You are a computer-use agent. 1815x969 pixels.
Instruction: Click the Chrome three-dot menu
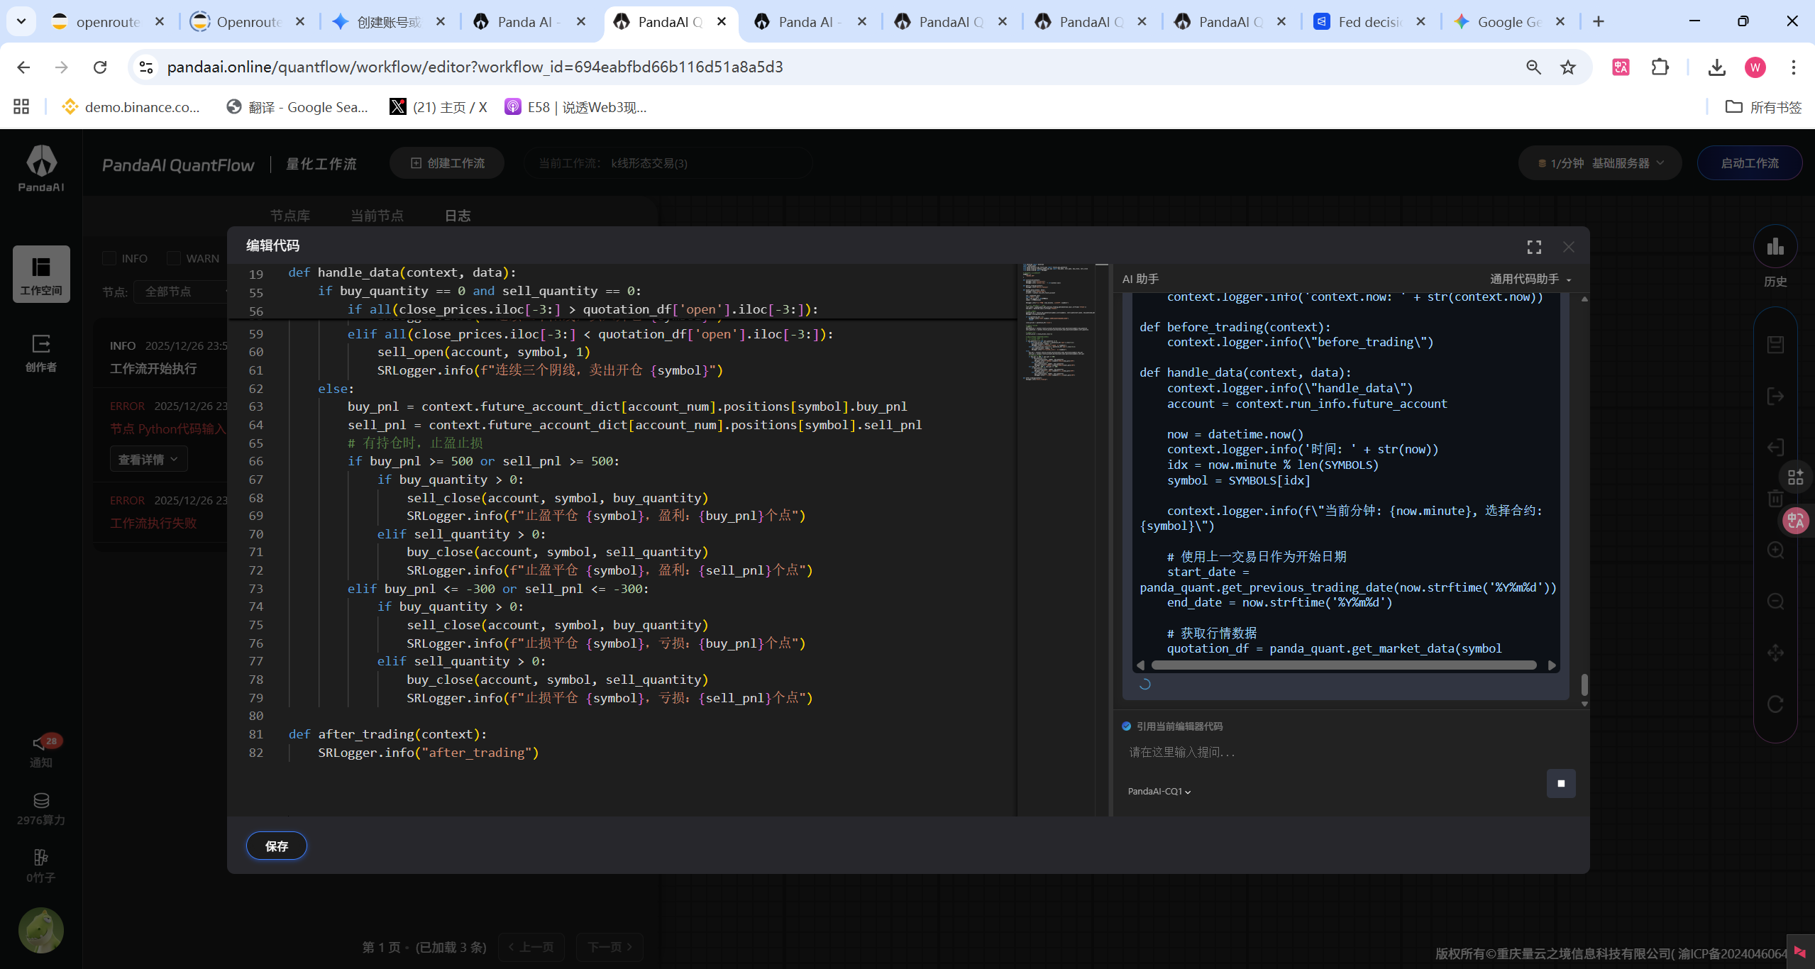click(1794, 67)
